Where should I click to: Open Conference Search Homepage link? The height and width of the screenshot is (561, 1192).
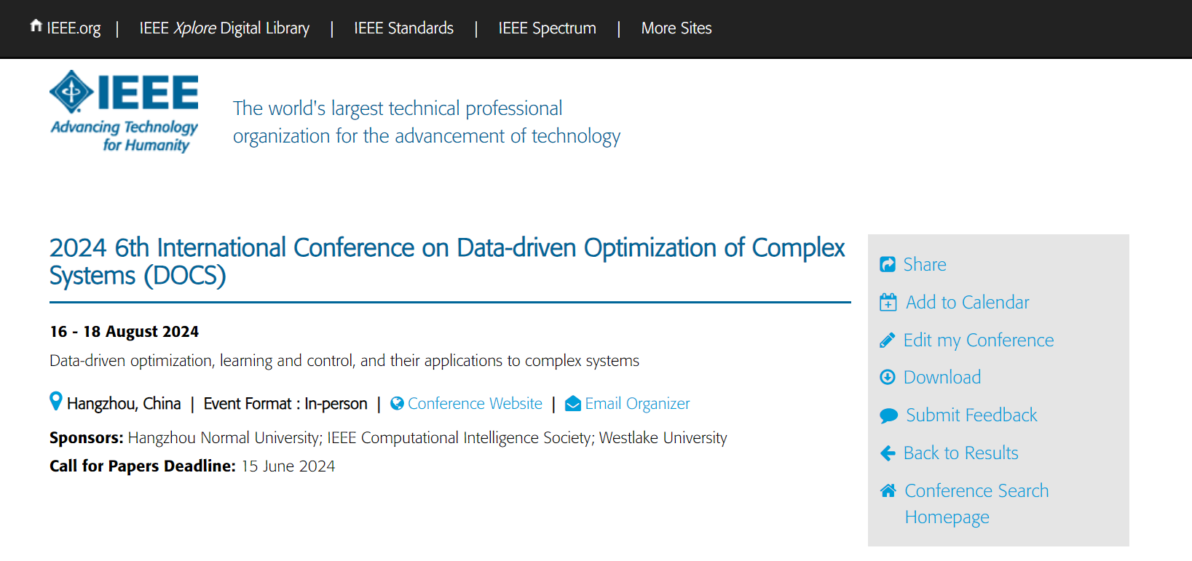click(x=976, y=504)
